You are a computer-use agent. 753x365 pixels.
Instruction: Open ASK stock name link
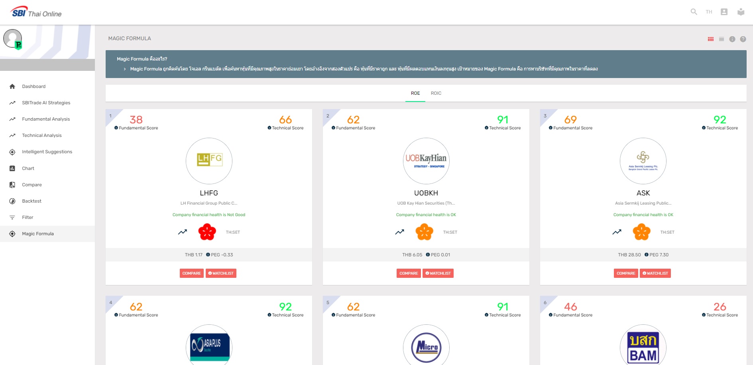pos(643,193)
